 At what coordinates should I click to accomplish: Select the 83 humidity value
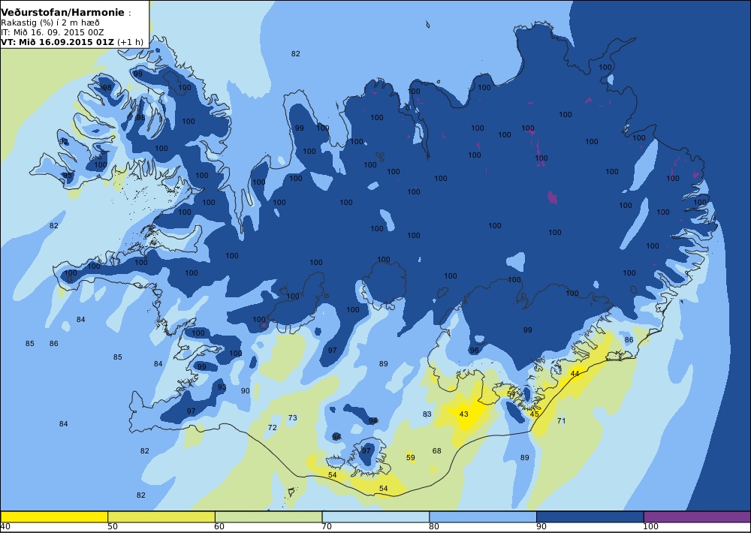coord(427,414)
